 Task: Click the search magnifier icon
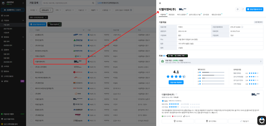(x=93, y=3)
